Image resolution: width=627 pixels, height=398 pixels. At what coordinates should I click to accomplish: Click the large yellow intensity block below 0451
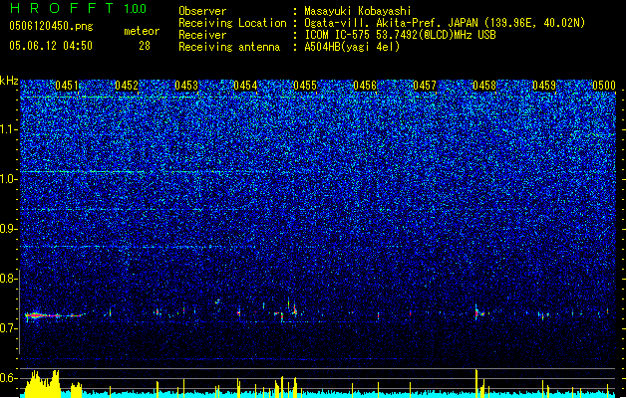click(x=43, y=384)
